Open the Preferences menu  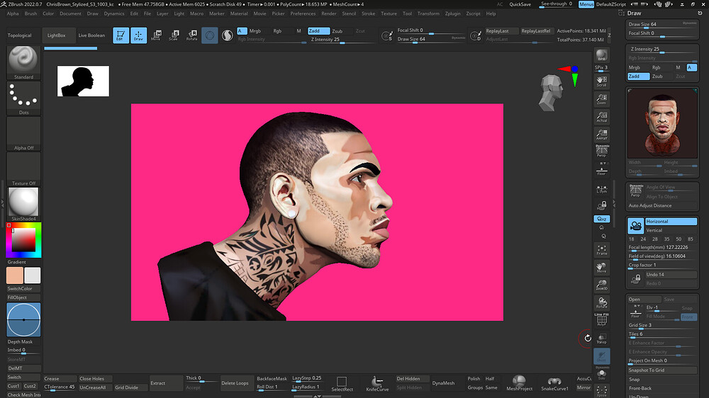303,13
